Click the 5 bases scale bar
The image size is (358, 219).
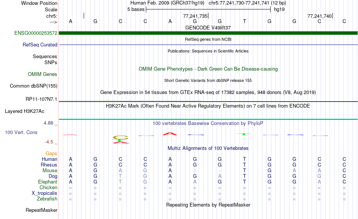coord(208,9)
